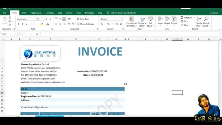Toggle Italic formatting

coord(22,24)
